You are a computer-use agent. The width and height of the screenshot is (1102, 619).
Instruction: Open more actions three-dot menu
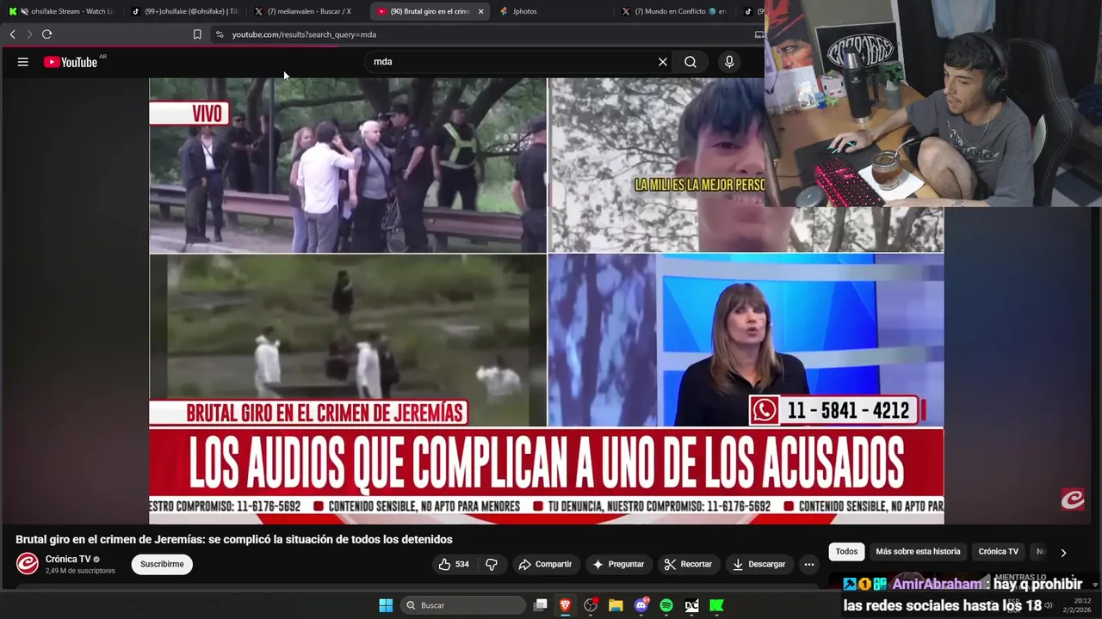[x=808, y=564]
